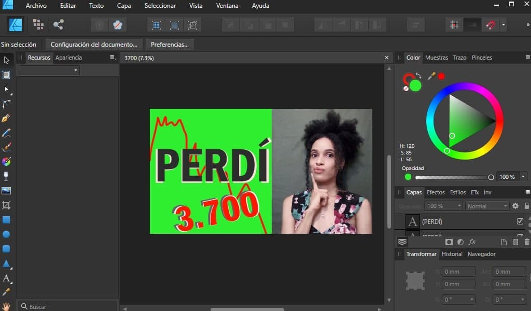Click the color picker eyedropper in Color panel
This screenshot has width=531, height=311.
431,76
